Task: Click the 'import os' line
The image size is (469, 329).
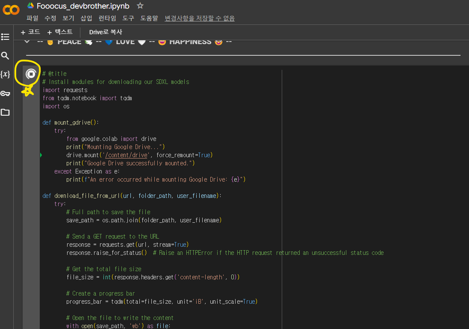Action: pyautogui.click(x=56, y=106)
